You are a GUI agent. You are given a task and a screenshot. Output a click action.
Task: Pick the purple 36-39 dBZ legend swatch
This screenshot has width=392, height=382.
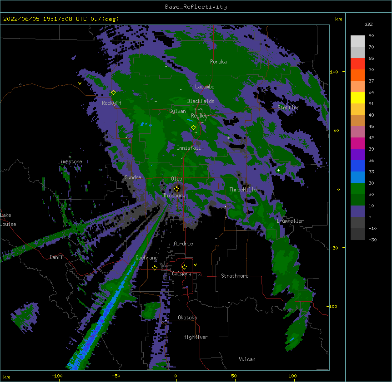pyautogui.click(x=357, y=155)
